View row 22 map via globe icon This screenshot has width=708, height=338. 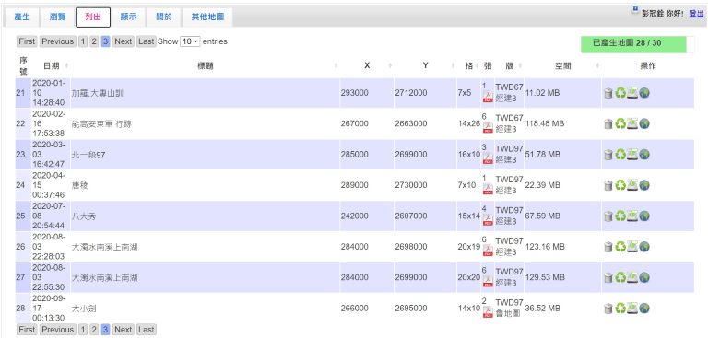coord(644,123)
